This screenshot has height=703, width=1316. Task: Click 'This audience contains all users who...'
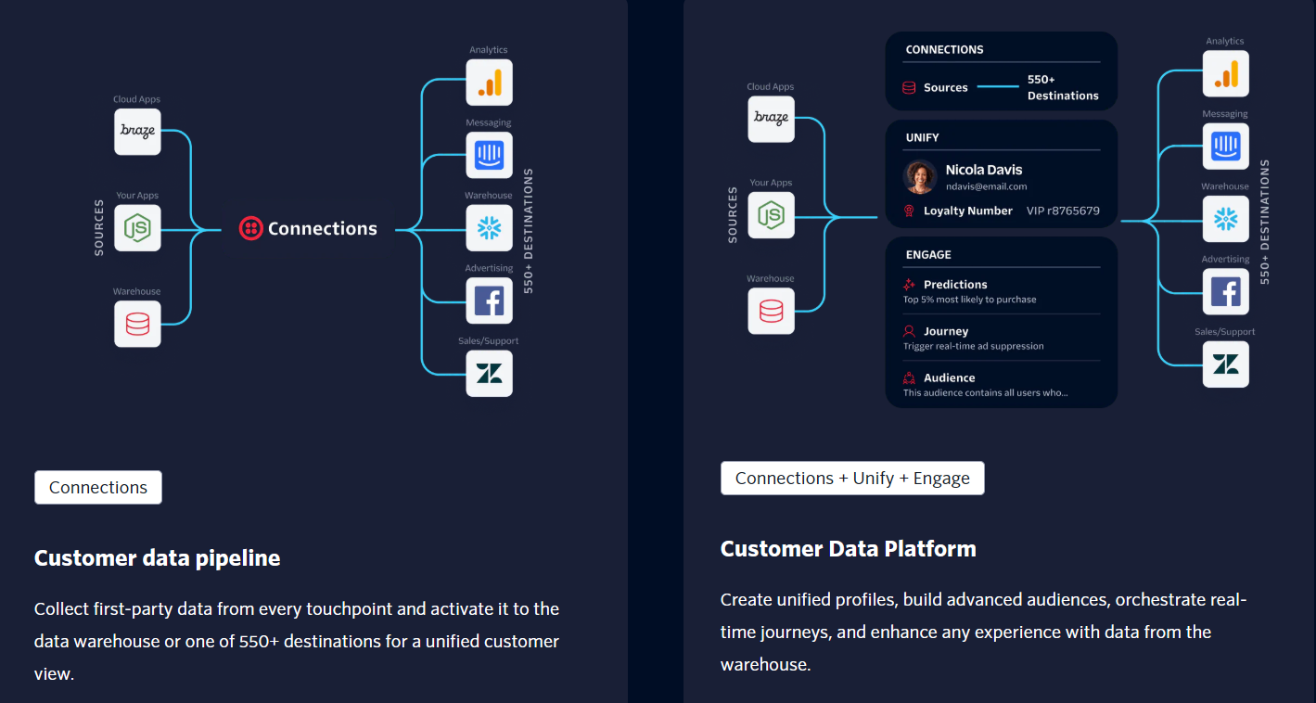pos(986,393)
